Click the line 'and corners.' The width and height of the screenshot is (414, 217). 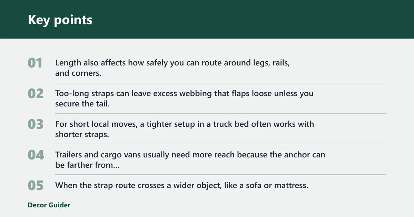pos(78,73)
